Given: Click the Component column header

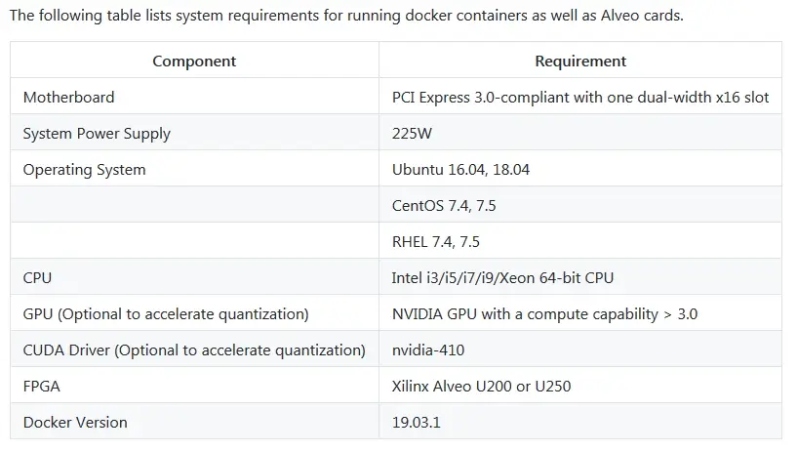Looking at the screenshot, I should pos(194,61).
